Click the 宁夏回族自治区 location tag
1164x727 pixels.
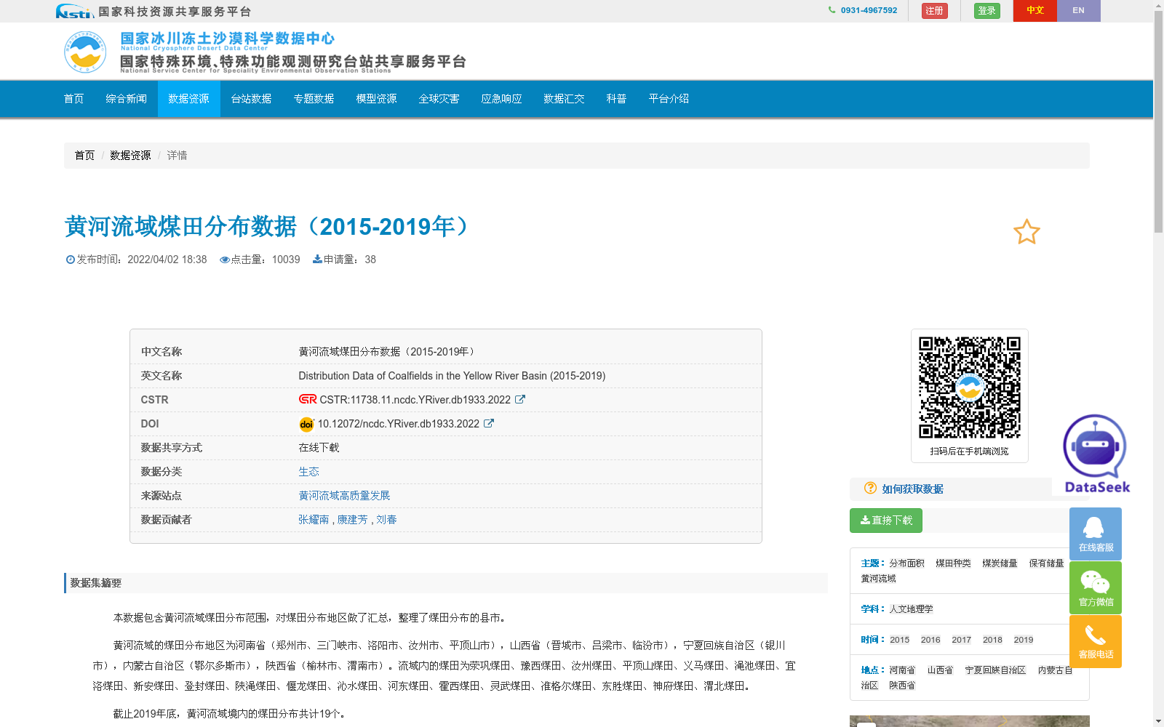(995, 670)
